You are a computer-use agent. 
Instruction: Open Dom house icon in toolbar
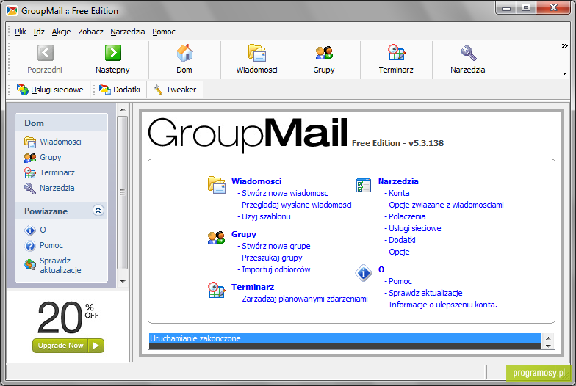pos(184,53)
